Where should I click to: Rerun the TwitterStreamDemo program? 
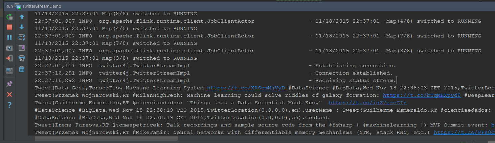pyautogui.click(x=9, y=17)
